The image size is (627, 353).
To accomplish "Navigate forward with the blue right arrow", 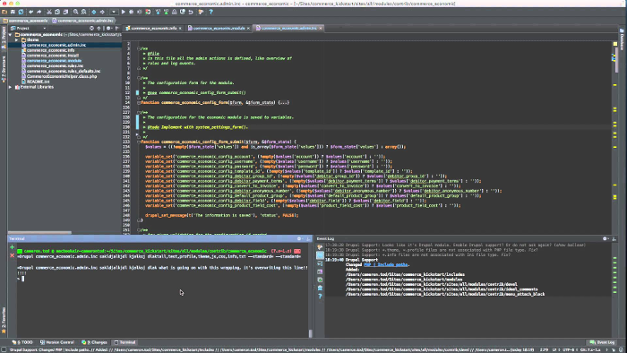I will tap(102, 12).
